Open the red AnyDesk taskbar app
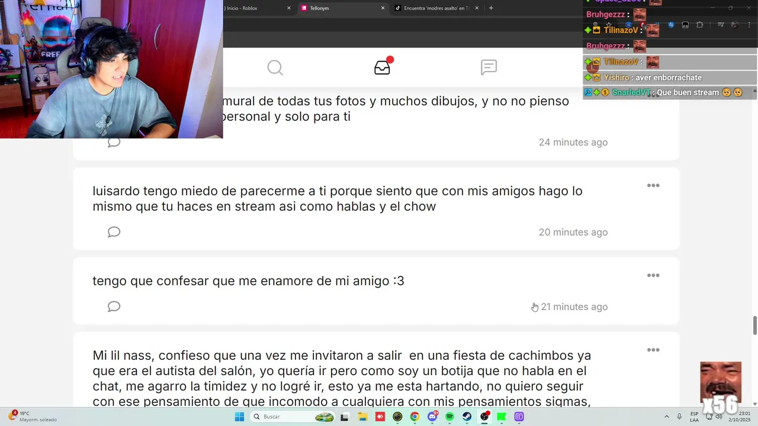Viewport: 758px width, 426px height. (x=380, y=417)
